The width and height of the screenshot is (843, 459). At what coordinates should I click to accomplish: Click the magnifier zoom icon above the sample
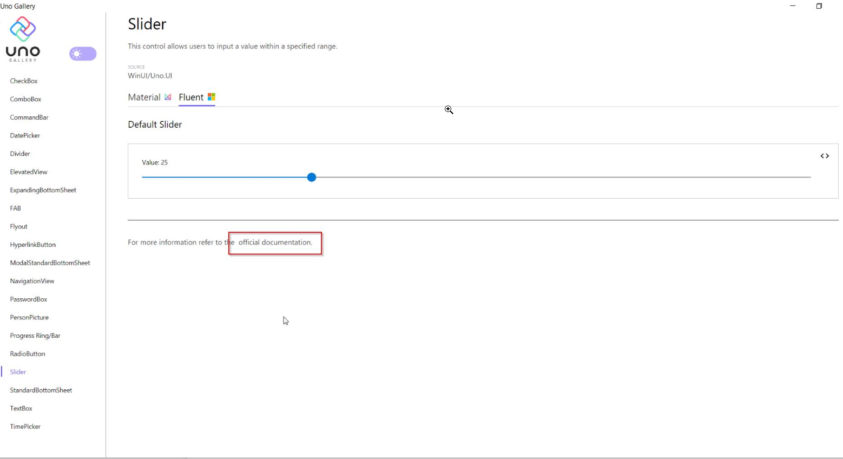click(449, 109)
